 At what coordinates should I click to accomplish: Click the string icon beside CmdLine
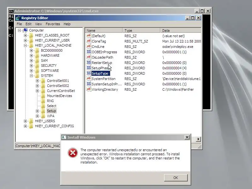click(89, 46)
